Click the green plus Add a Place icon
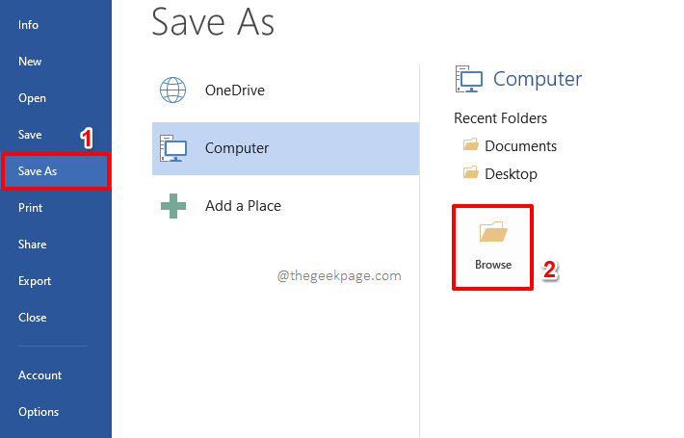 click(173, 206)
